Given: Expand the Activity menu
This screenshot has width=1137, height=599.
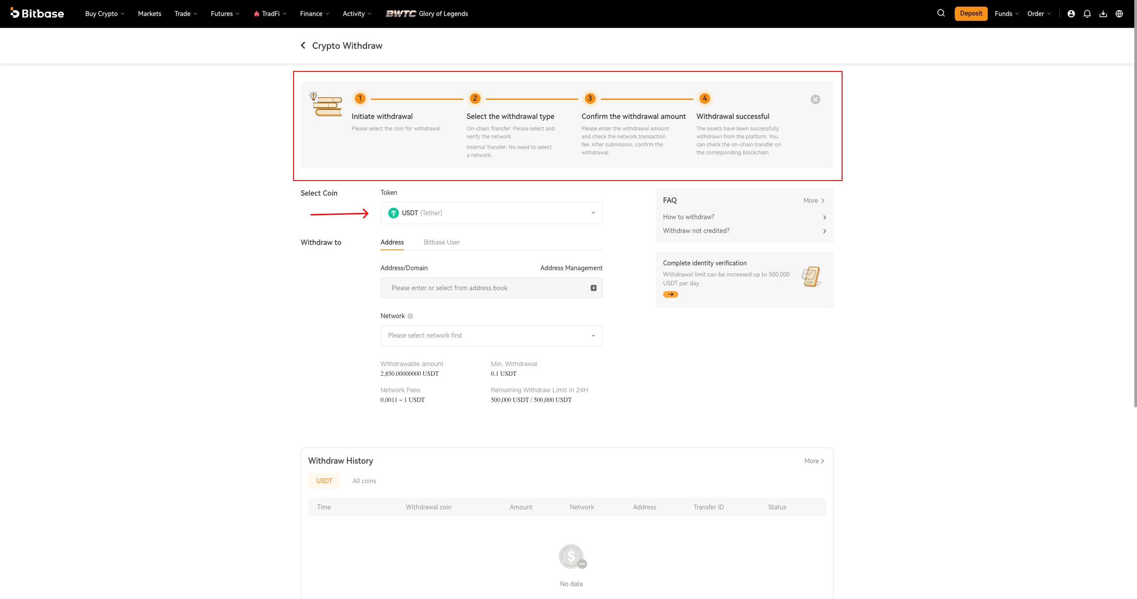Looking at the screenshot, I should click(357, 14).
